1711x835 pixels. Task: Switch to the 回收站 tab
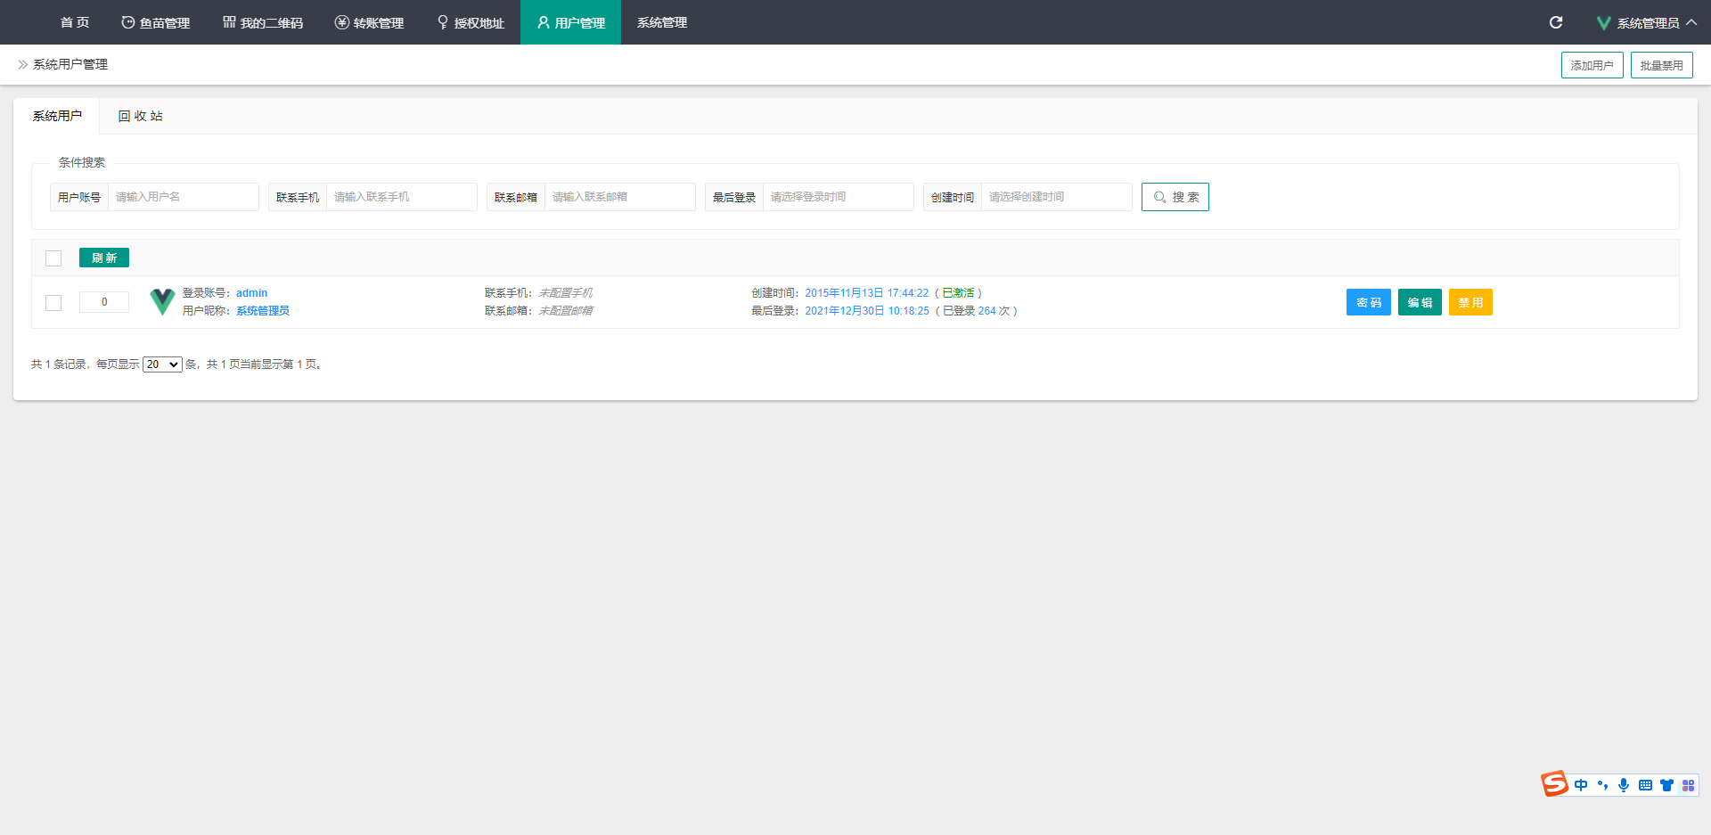[x=141, y=117]
